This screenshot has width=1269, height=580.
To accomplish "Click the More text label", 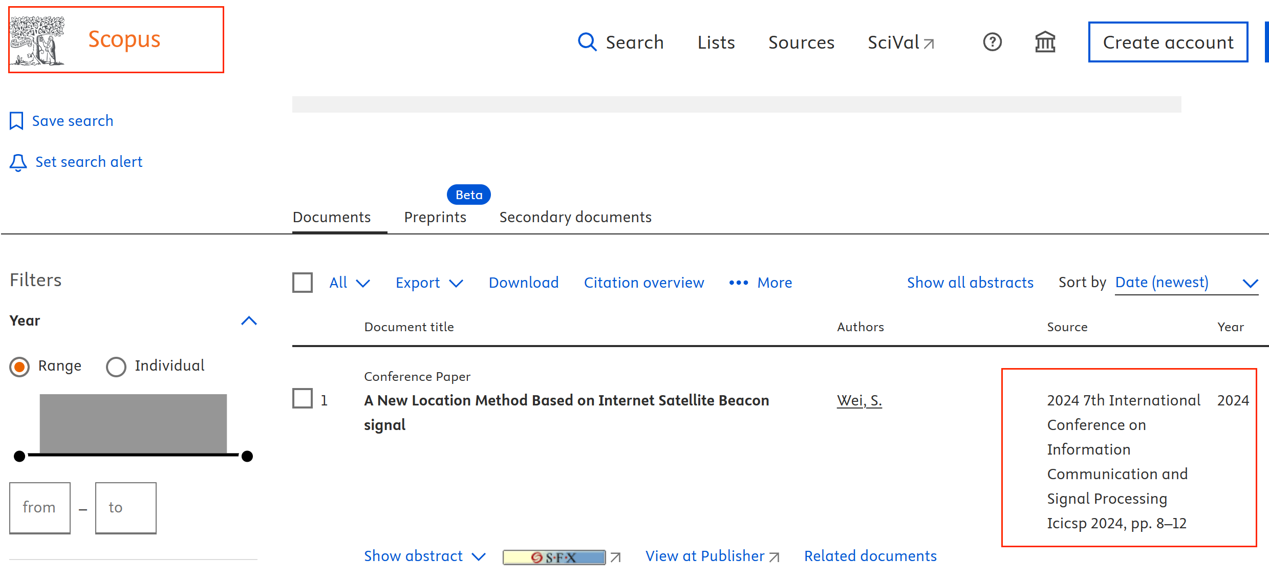I will 775,283.
